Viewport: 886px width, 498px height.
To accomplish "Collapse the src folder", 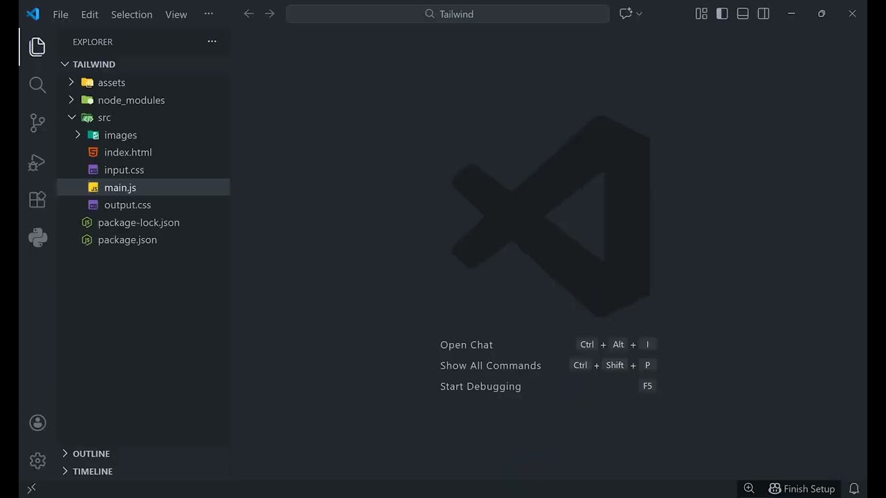I will [x=71, y=118].
